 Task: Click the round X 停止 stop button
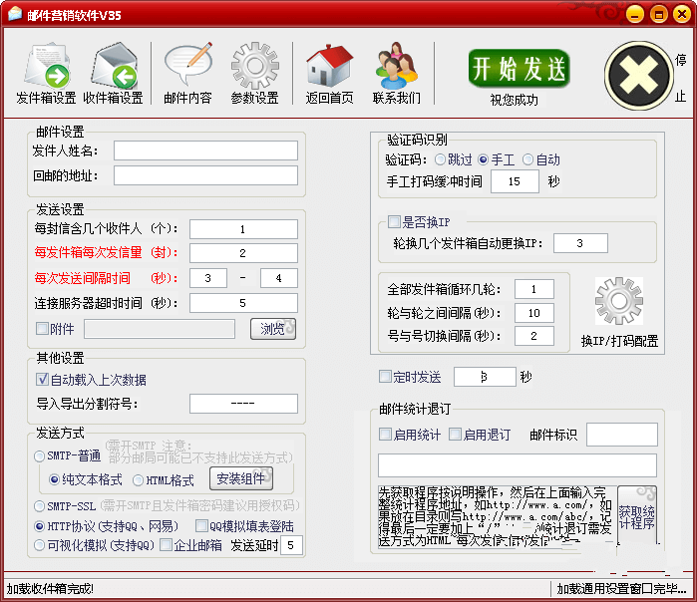pos(639,76)
